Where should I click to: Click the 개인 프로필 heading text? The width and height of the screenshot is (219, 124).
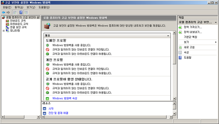[55, 60]
